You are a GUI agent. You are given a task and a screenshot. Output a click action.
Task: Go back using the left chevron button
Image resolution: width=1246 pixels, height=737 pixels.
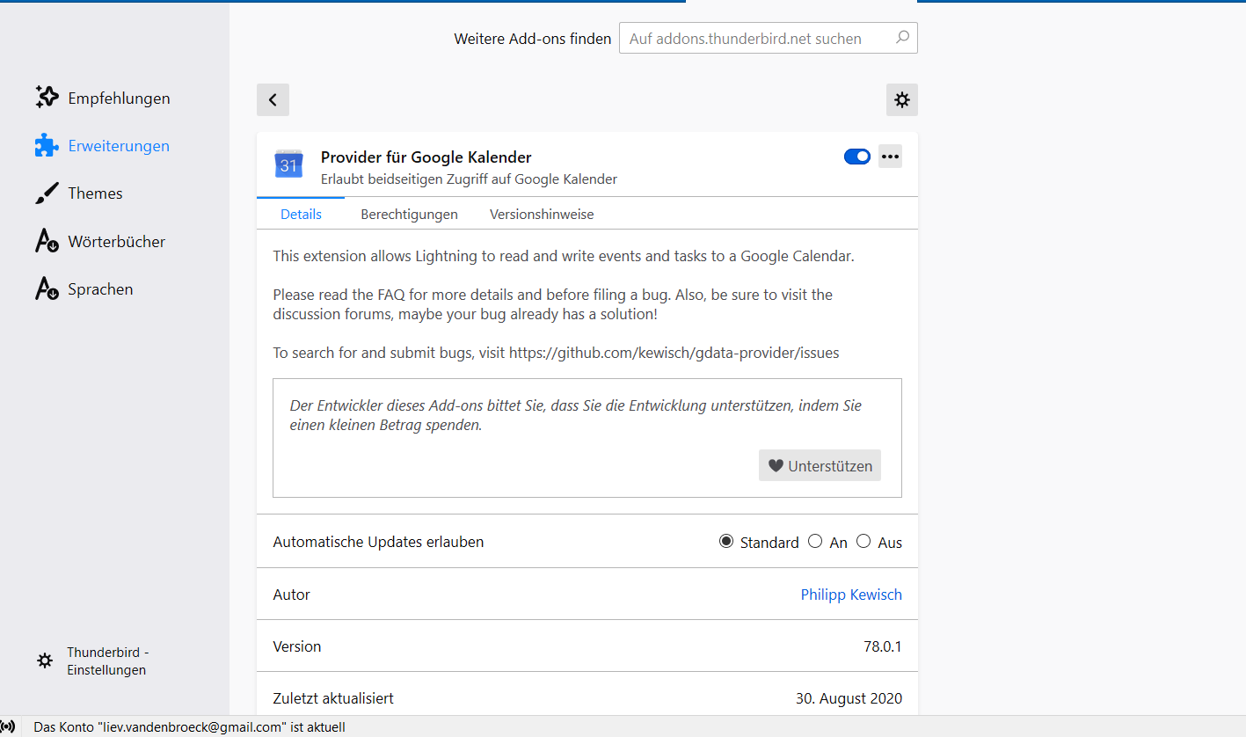coord(273,100)
